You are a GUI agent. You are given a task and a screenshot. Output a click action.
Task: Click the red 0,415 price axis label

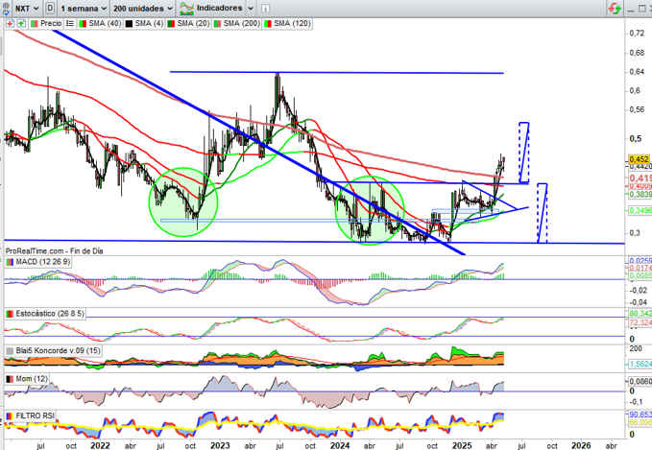640,178
